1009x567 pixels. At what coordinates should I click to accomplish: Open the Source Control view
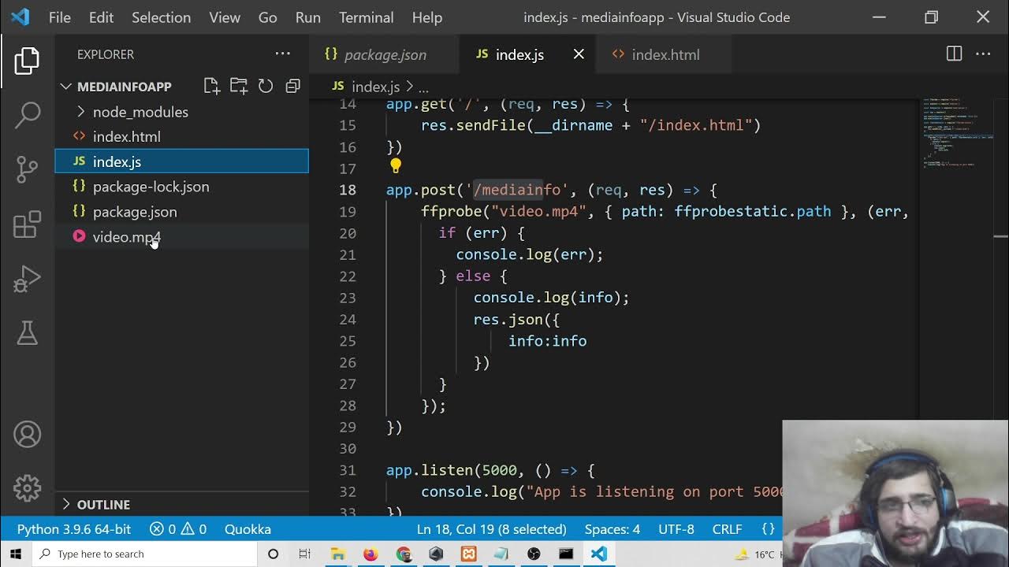tap(27, 169)
